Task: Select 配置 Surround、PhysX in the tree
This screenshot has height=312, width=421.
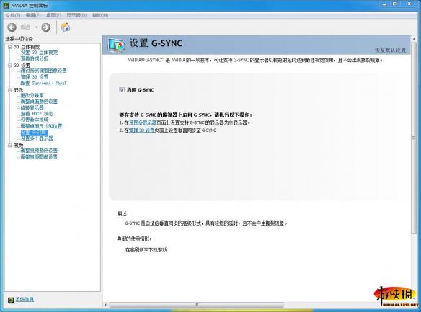Action: [x=44, y=83]
